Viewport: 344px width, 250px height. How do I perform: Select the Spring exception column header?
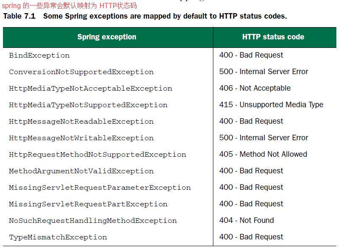107,37
